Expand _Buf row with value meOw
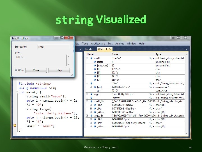202x152 pixels. point(91,105)
